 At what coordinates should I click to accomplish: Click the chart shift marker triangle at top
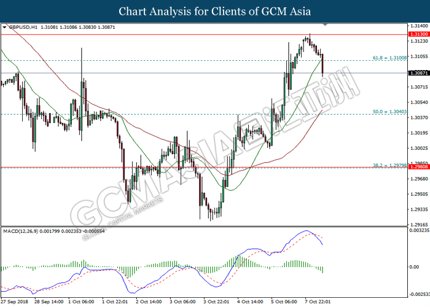tap(325, 25)
